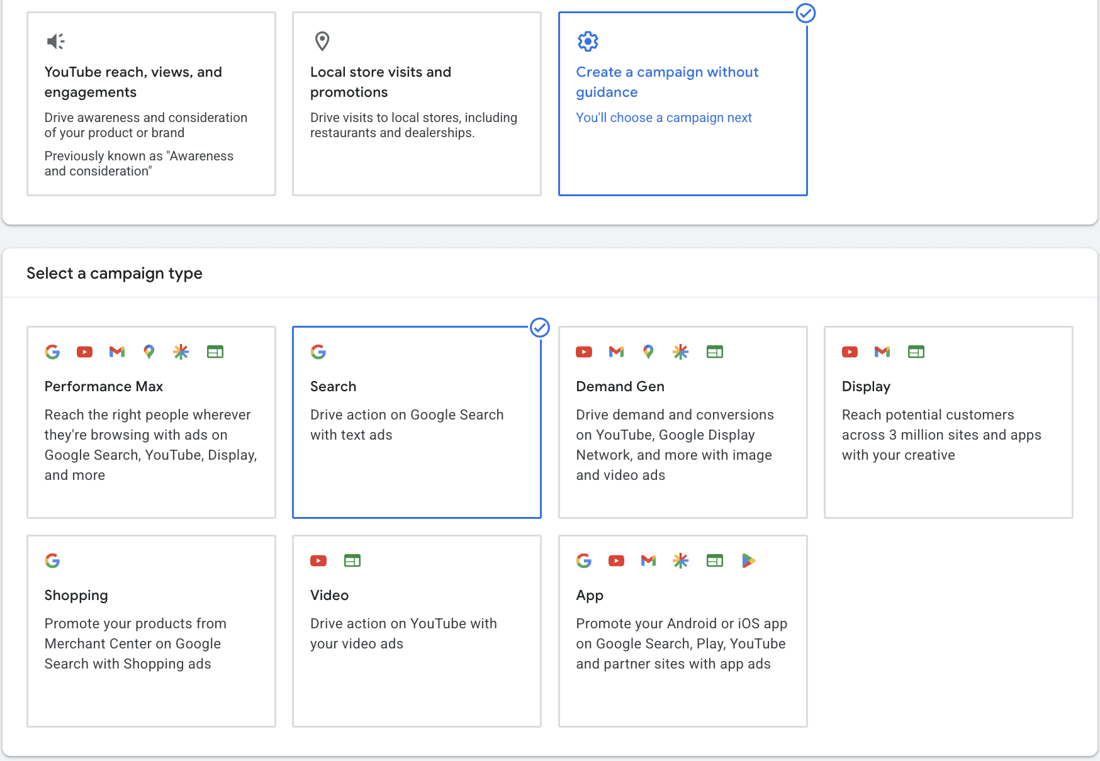Click the megaphone icon on YouTube reach card

[56, 42]
